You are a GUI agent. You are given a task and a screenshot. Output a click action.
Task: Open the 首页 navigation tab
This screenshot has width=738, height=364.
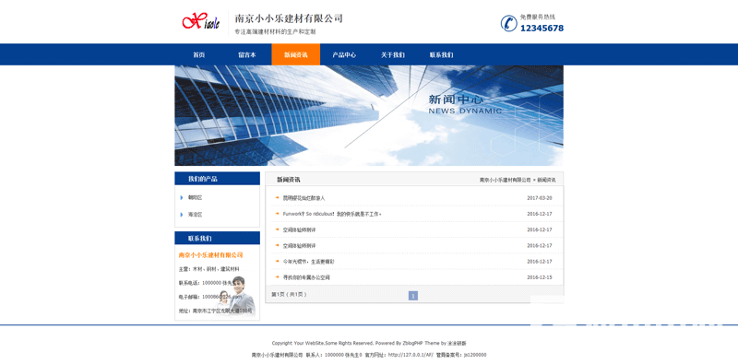[199, 54]
